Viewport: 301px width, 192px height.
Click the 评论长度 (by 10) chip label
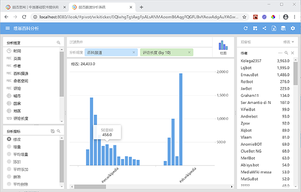pyautogui.click(x=157, y=52)
